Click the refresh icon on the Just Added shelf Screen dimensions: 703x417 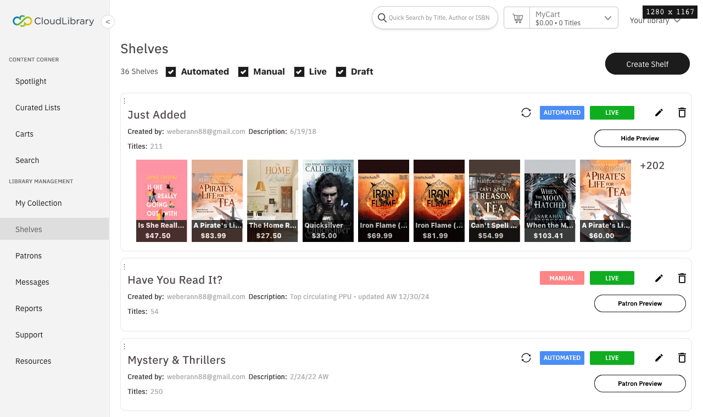click(x=526, y=112)
